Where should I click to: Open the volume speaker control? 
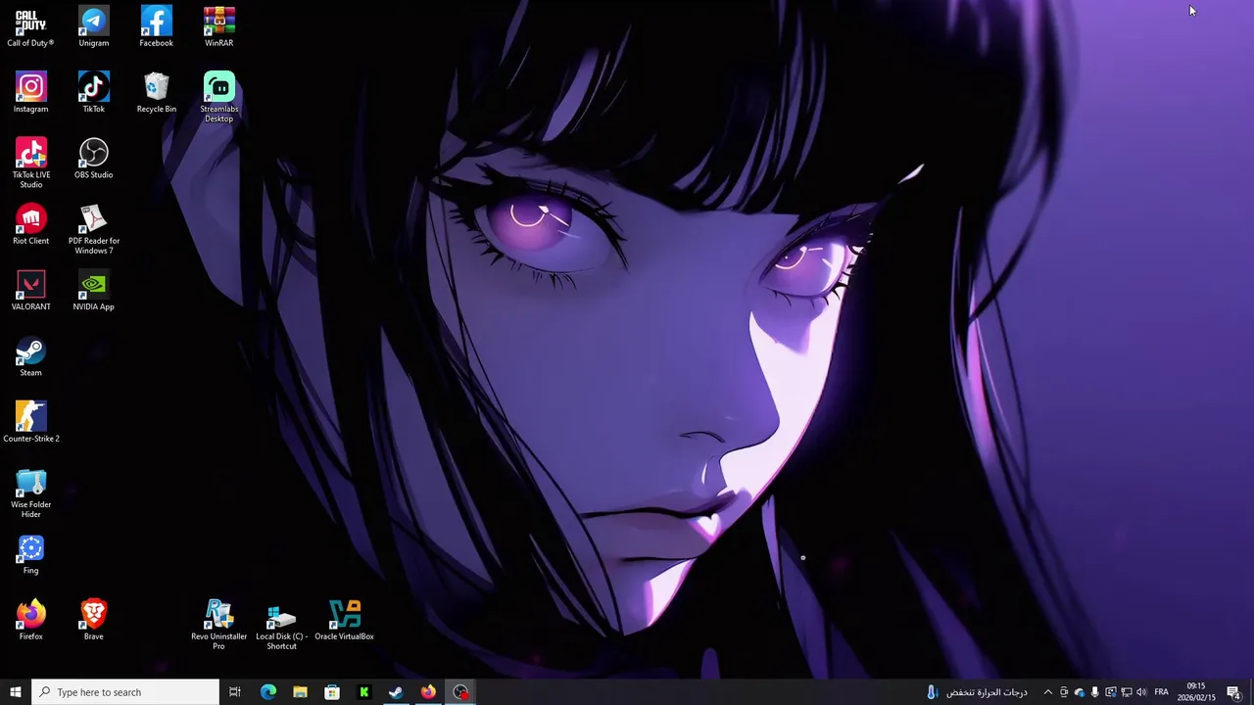[x=1141, y=692]
